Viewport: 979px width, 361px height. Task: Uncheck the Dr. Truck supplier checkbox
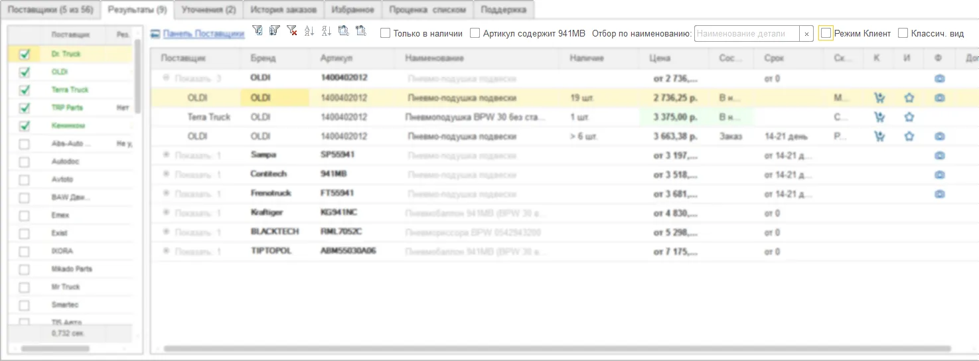pyautogui.click(x=25, y=54)
